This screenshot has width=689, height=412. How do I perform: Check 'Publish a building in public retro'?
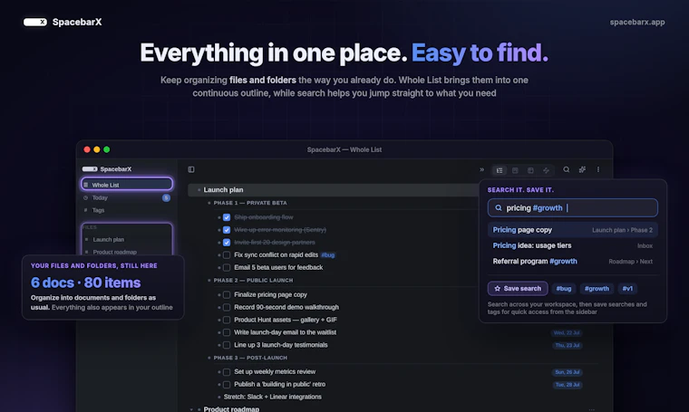pos(227,384)
